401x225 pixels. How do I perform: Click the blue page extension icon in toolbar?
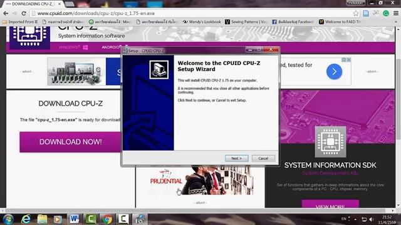click(366, 13)
